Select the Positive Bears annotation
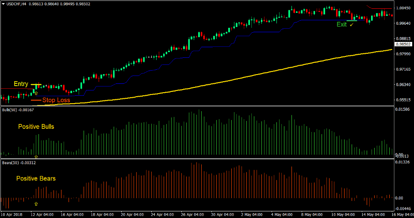Screen dimensions: 414x218 pos(36,179)
